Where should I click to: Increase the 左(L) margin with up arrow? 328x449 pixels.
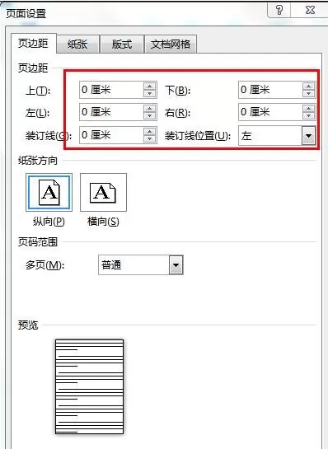[149, 108]
